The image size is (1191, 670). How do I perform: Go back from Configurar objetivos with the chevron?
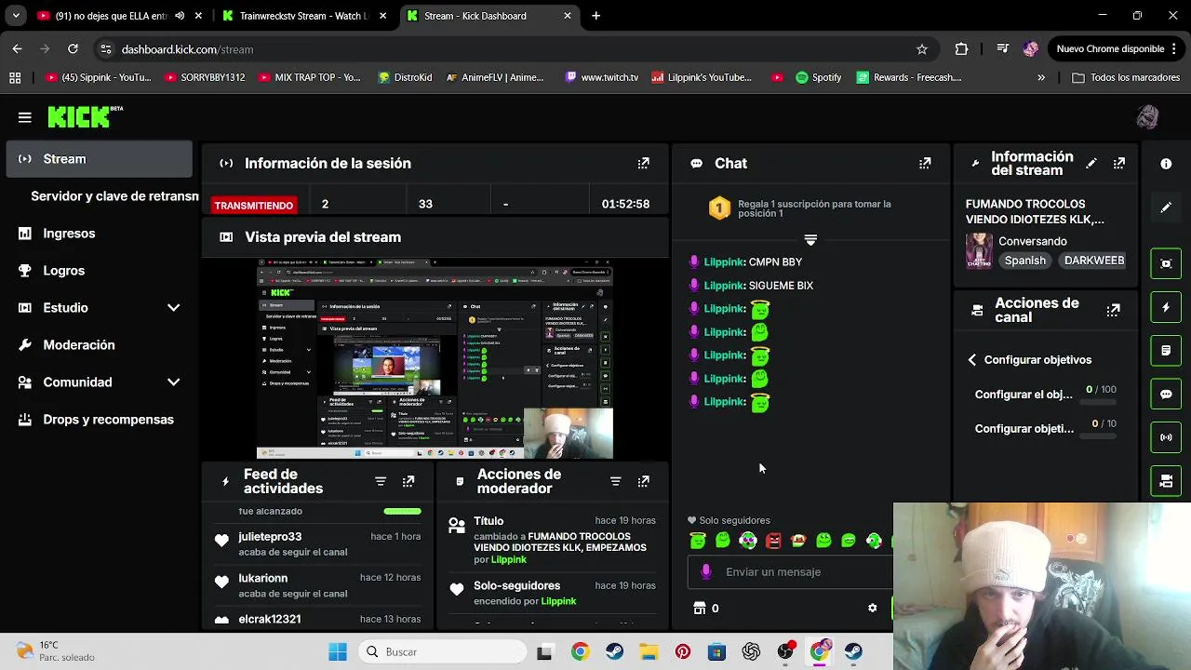point(971,360)
